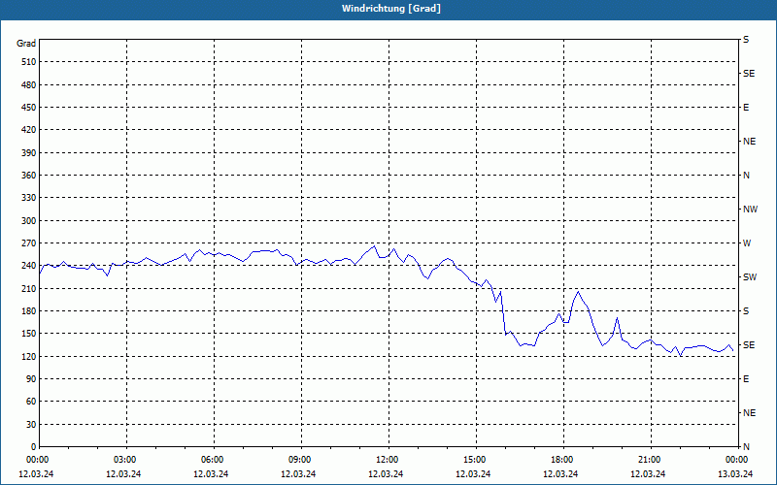The width and height of the screenshot is (777, 485).
Task: Select the 270 degree axis label
Action: click(29, 243)
